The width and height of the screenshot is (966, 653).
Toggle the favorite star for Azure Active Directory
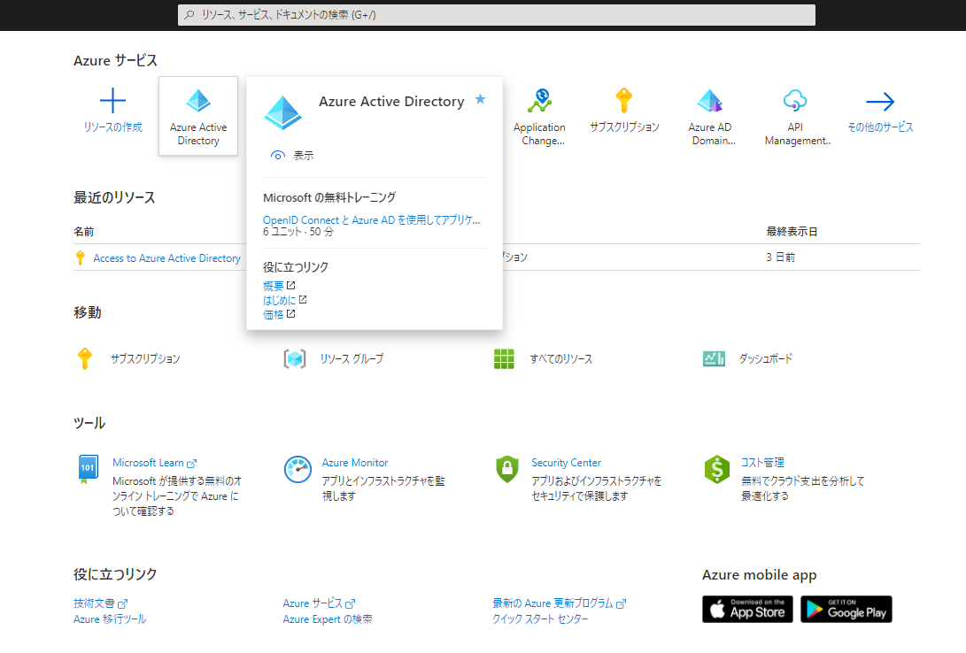[481, 99]
